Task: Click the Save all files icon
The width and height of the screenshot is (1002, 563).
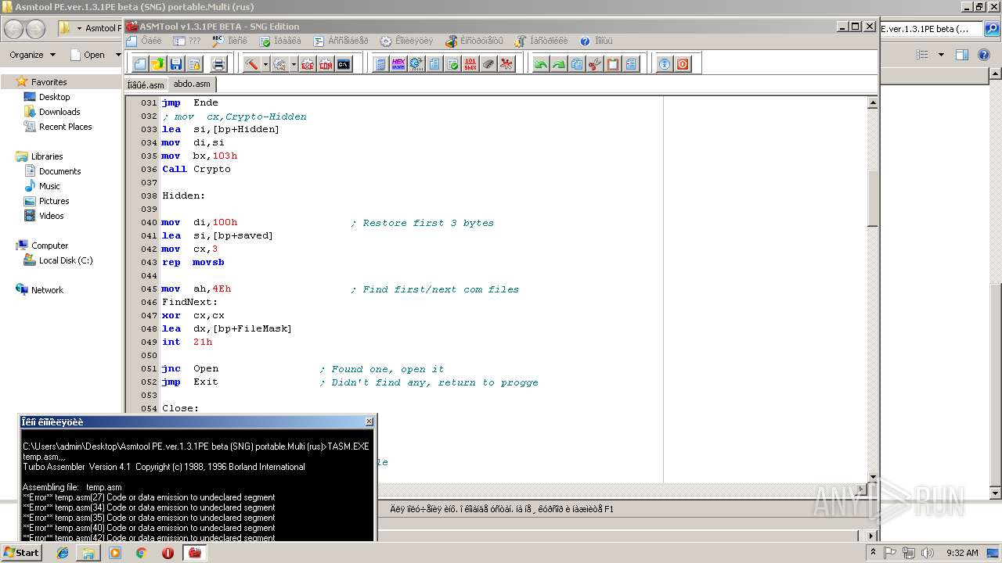Action: [194, 64]
